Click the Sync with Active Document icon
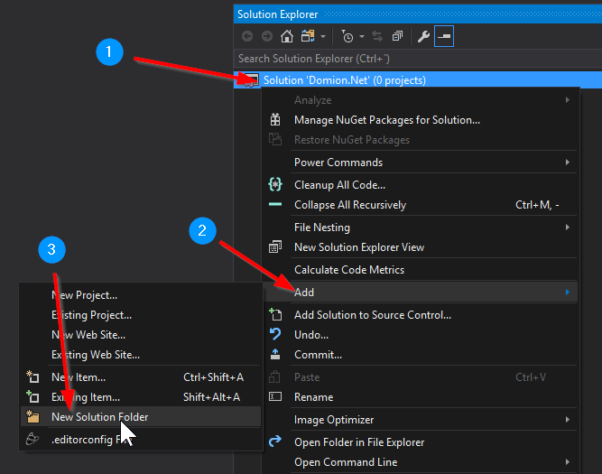 tap(377, 36)
